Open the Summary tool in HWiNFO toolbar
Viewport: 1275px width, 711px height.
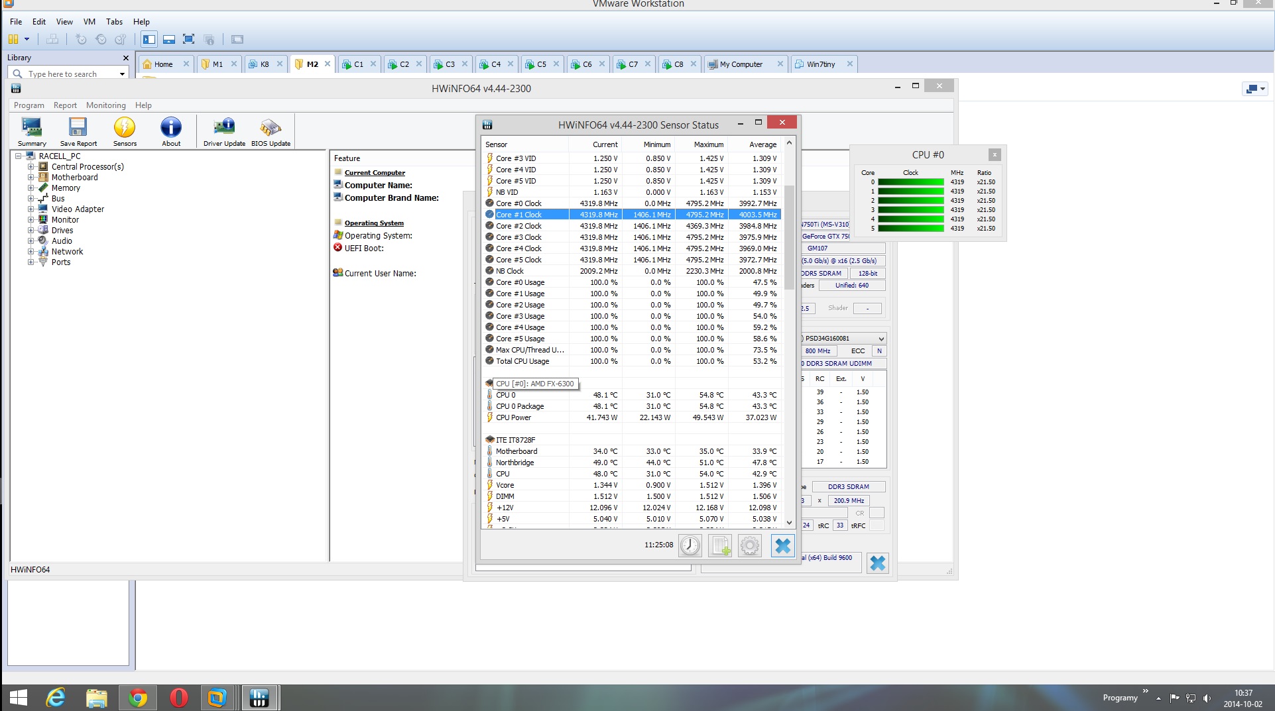32,131
